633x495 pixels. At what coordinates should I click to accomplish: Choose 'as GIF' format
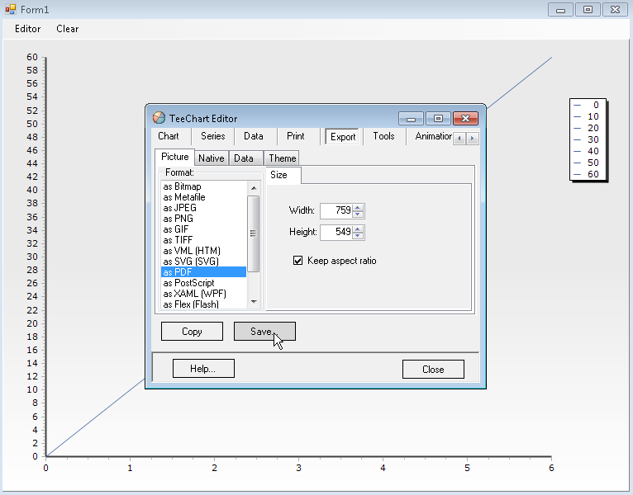pyautogui.click(x=203, y=229)
